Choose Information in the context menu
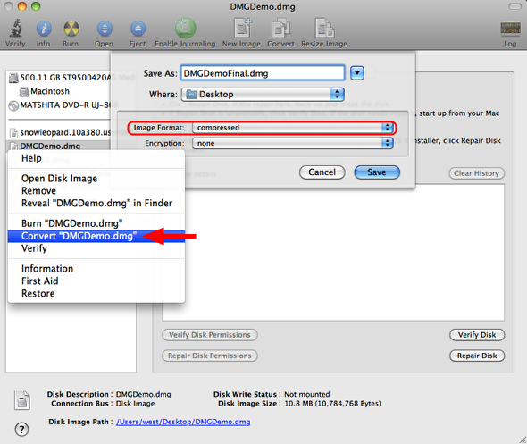 point(96,269)
